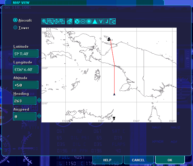Increase airspeed with the up arrow
Screen dimensions: 193x166
point(39,115)
